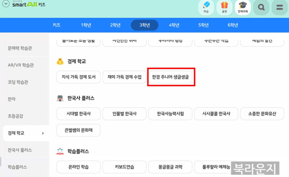Go to AR/VR 학습관 in sidebar

(21, 65)
